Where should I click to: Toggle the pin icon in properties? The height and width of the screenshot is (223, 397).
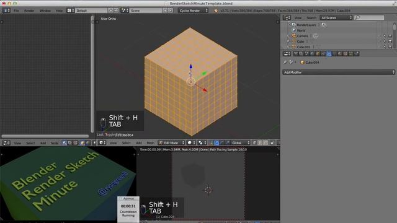285,62
